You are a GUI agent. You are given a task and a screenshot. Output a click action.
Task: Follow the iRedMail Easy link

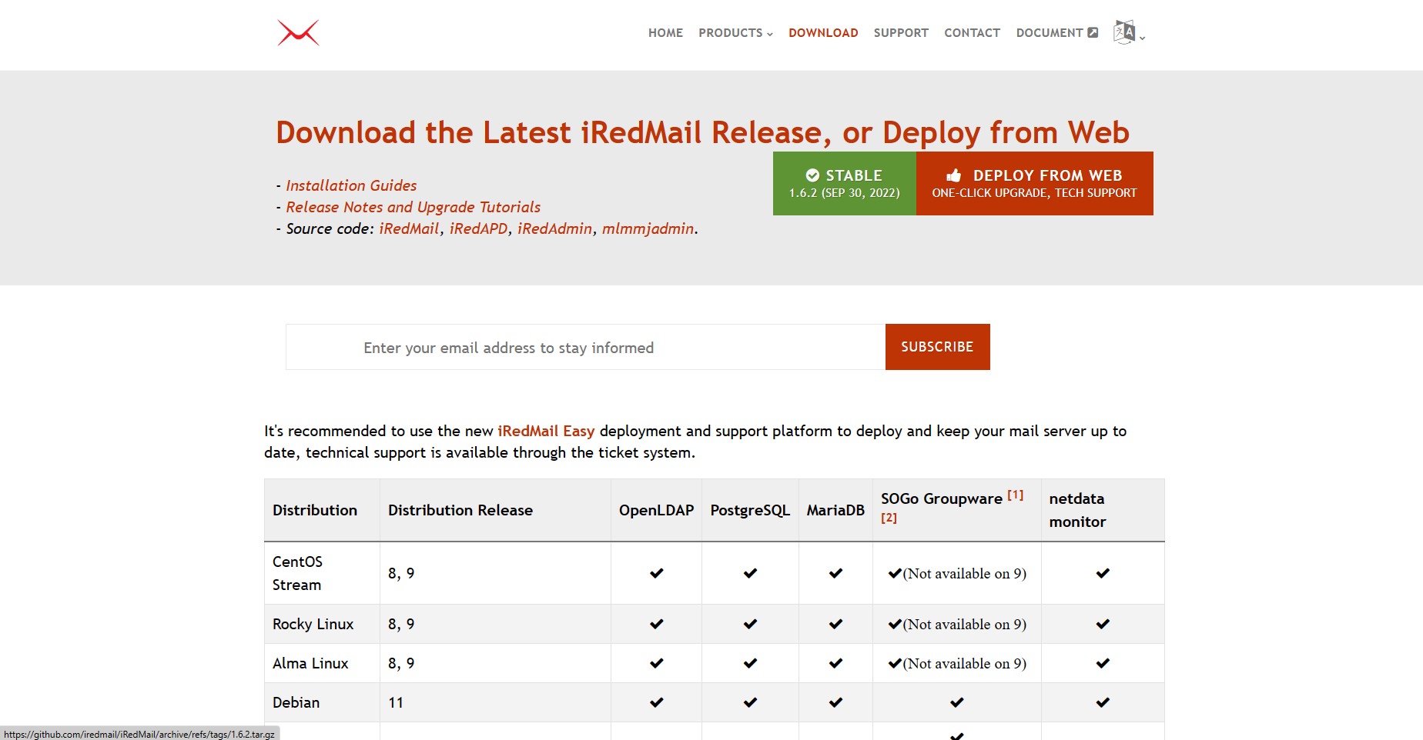point(546,431)
